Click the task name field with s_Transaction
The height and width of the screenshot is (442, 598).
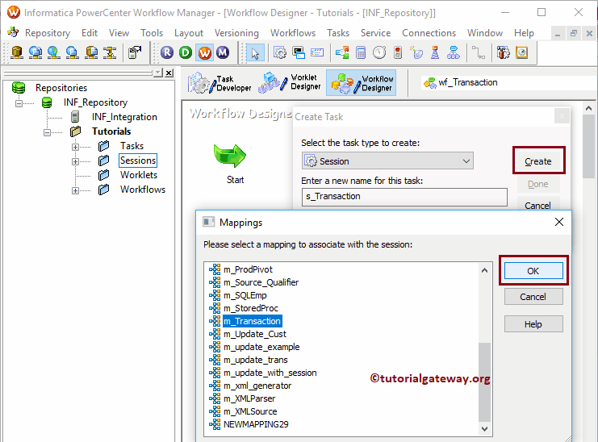[404, 197]
